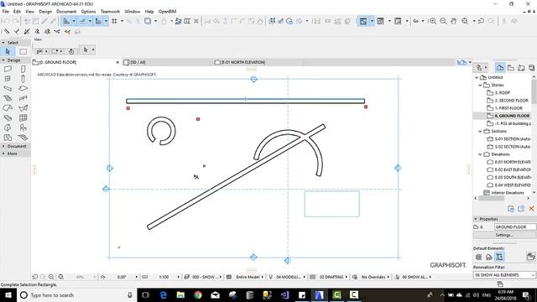The width and height of the screenshot is (537, 302).
Task: Select the Arrow tool in toolbox
Action: click(8, 52)
